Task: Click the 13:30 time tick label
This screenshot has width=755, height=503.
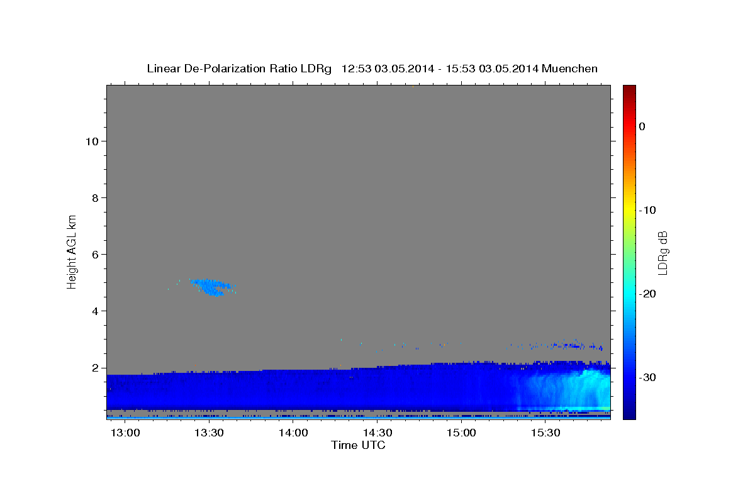Action: (210, 433)
